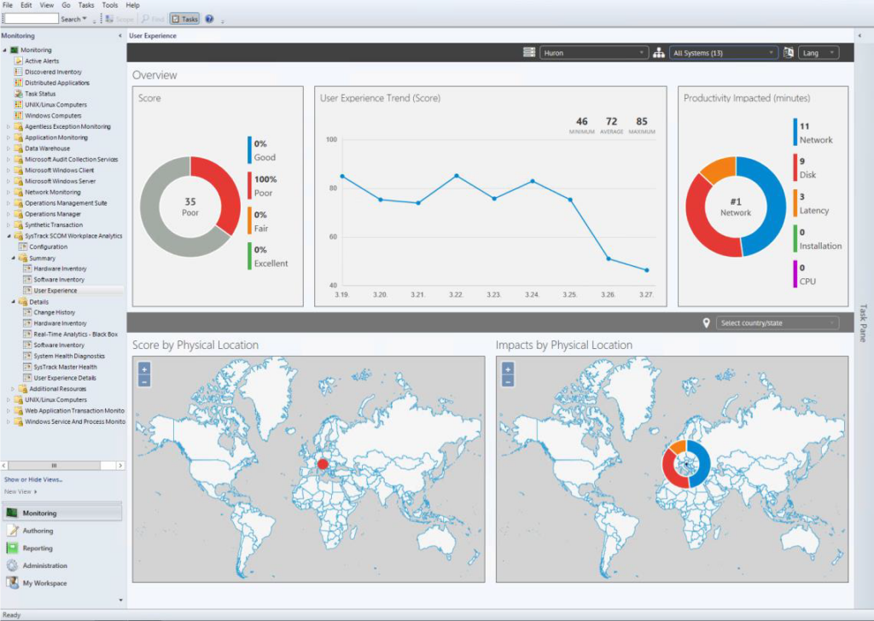Collapse the Details folder
Image resolution: width=874 pixels, height=621 pixels.
[14, 302]
